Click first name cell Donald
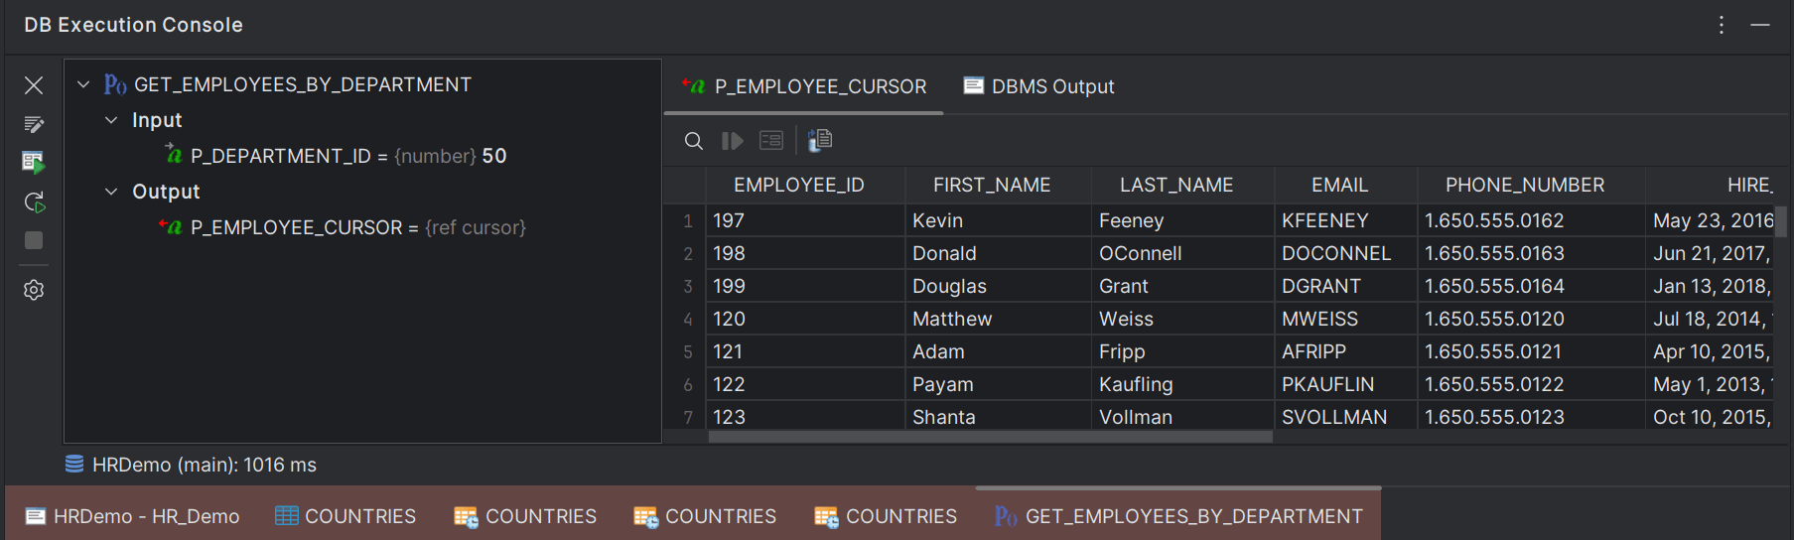 [x=998, y=253]
